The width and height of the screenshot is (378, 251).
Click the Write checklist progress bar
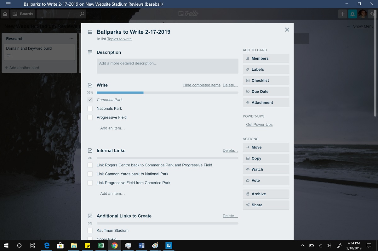[x=167, y=92]
